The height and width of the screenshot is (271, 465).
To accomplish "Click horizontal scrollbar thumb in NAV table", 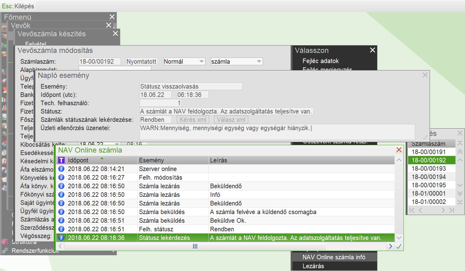I will click(195, 246).
